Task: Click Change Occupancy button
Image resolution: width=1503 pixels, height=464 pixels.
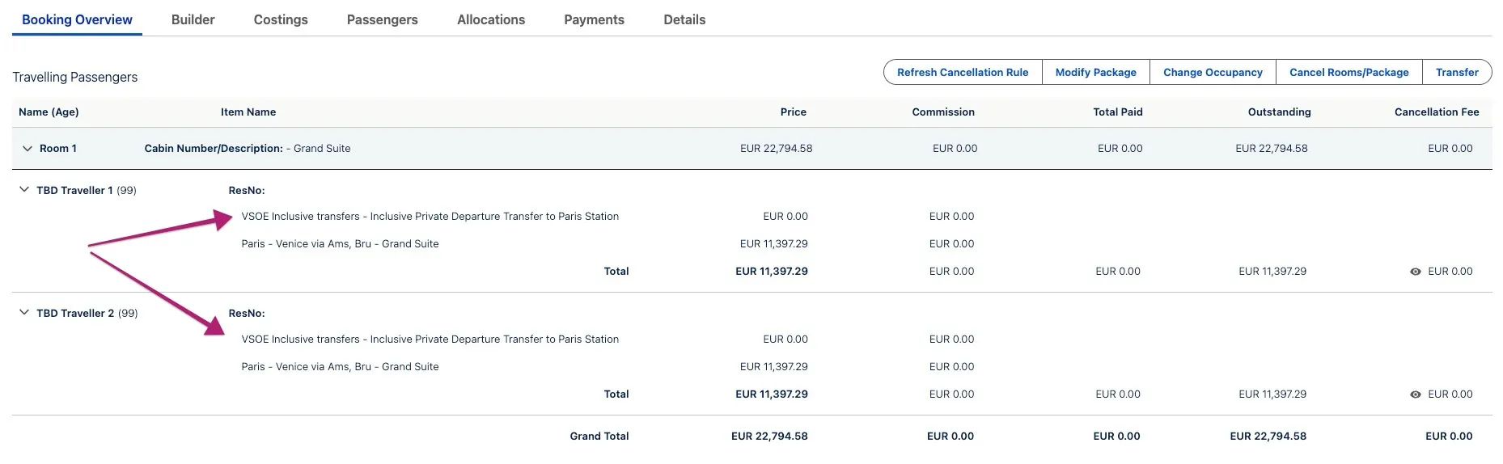Action: click(x=1213, y=72)
